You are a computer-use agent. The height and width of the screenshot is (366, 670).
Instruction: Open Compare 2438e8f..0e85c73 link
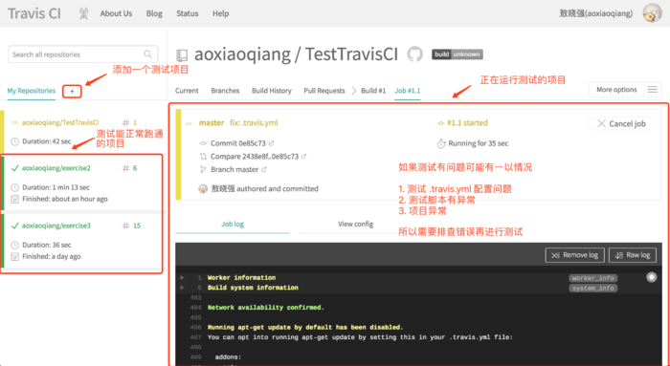pyautogui.click(x=255, y=157)
